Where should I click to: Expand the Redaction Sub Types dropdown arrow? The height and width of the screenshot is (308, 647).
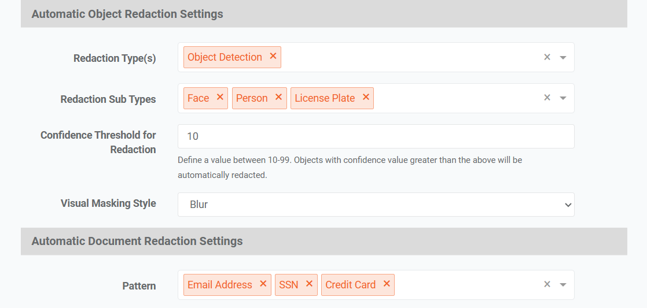point(563,99)
